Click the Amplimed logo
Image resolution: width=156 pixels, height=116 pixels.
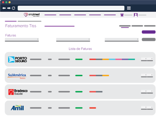32,15
